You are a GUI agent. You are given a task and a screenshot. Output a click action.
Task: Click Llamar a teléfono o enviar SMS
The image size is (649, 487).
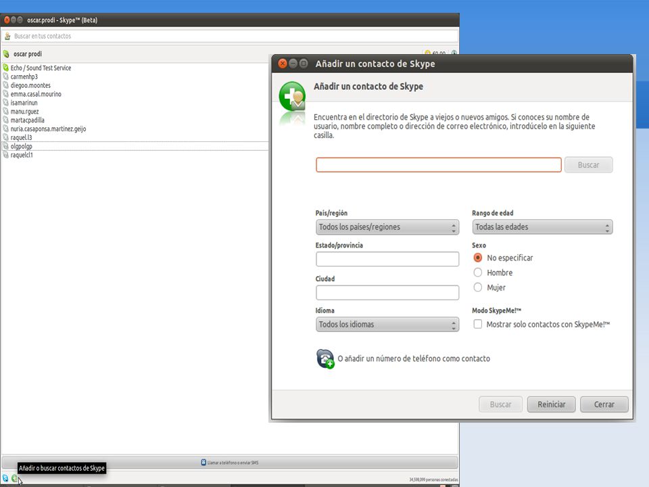coord(230,463)
